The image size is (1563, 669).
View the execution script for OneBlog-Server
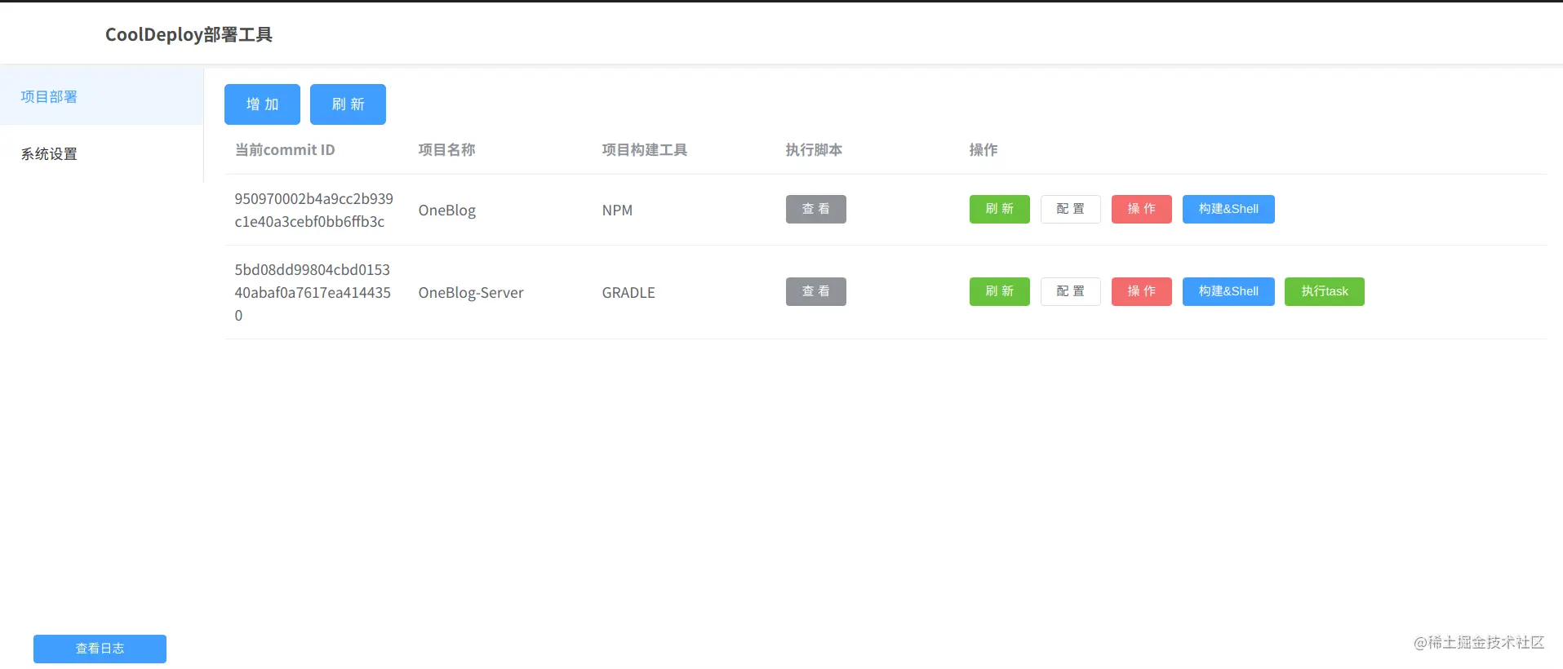(815, 291)
